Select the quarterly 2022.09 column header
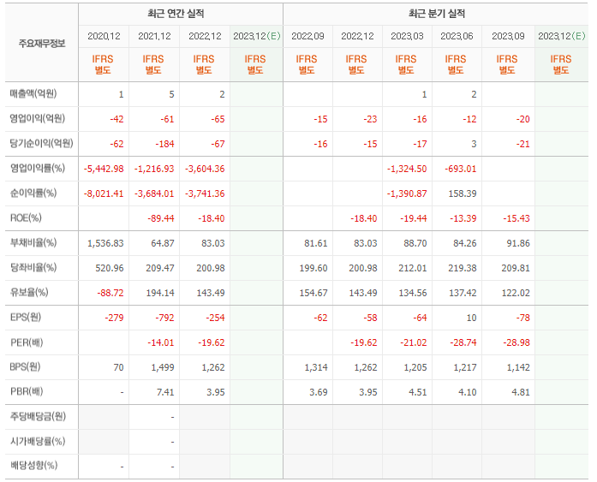Screen dimensions: 597x482 click(x=307, y=36)
